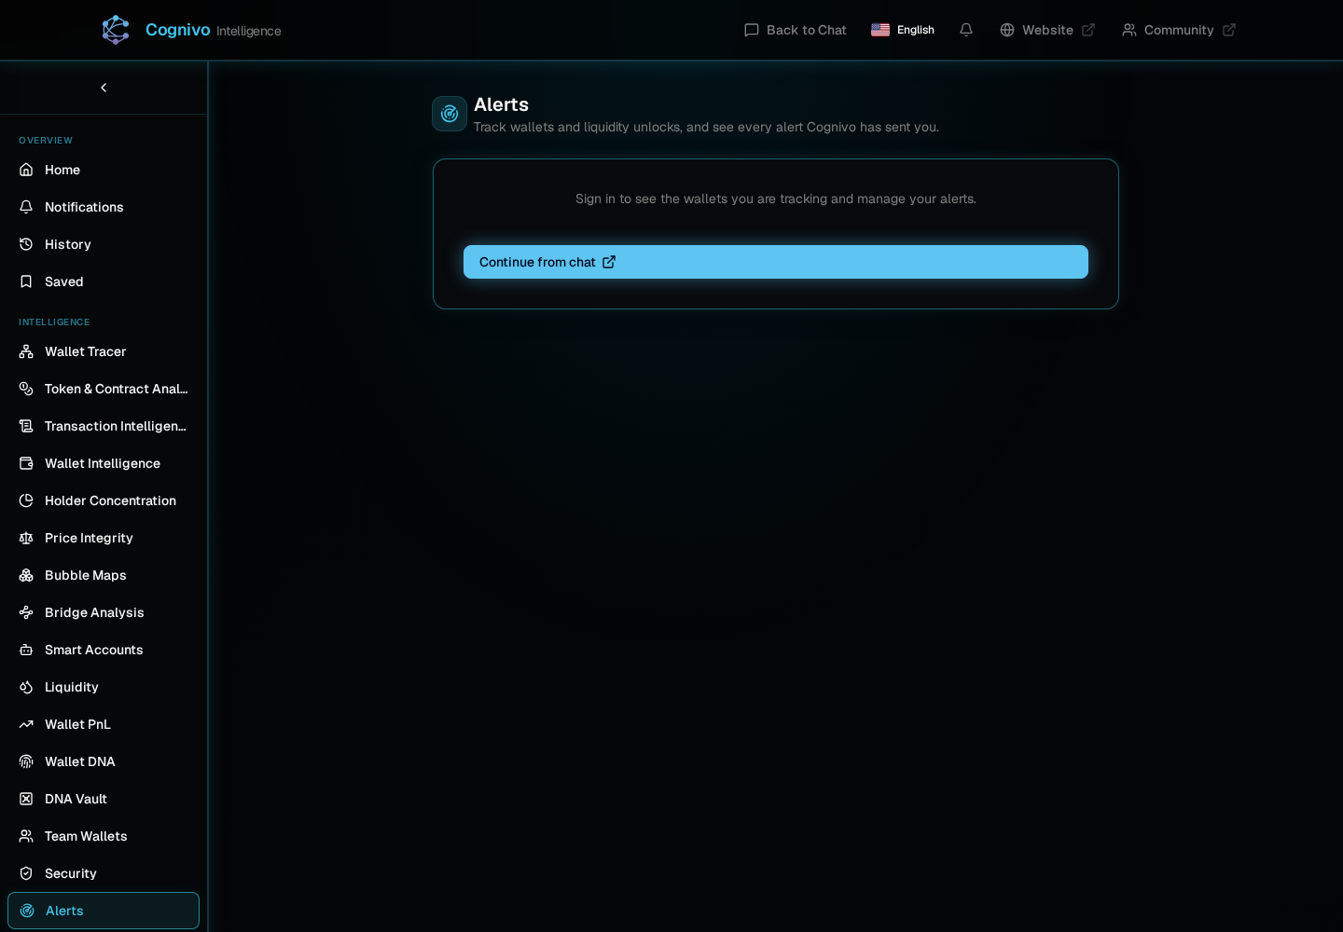Click the Saved bookmark icon

click(26, 281)
